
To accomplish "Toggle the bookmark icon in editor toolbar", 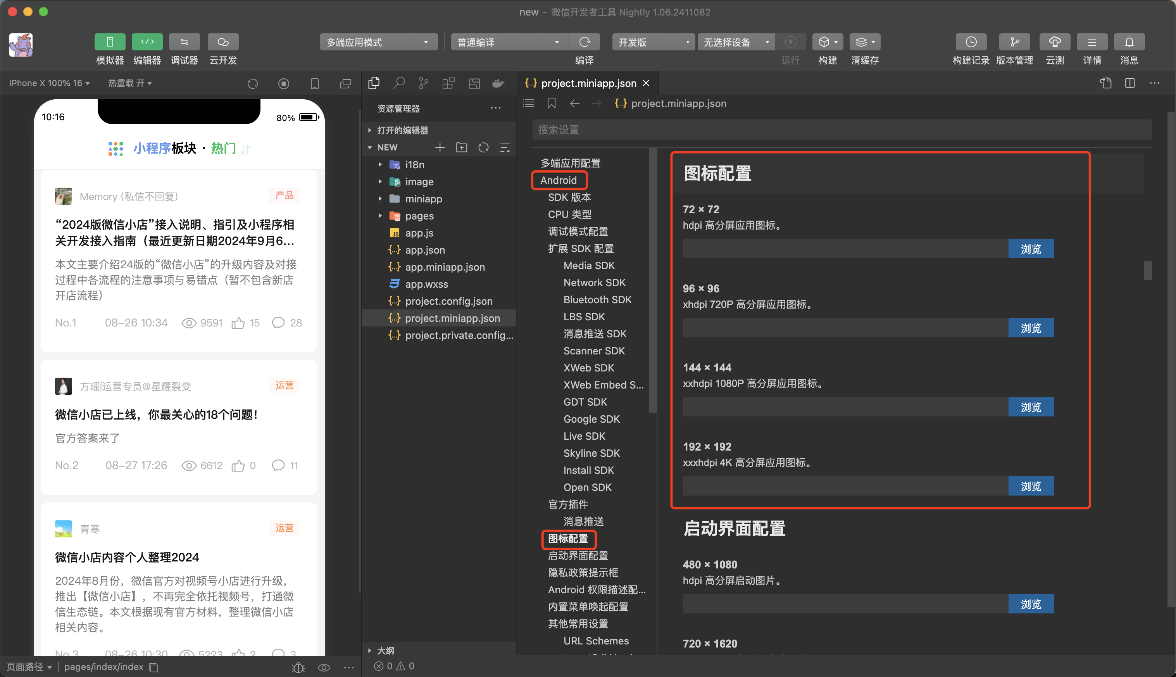I will [551, 103].
